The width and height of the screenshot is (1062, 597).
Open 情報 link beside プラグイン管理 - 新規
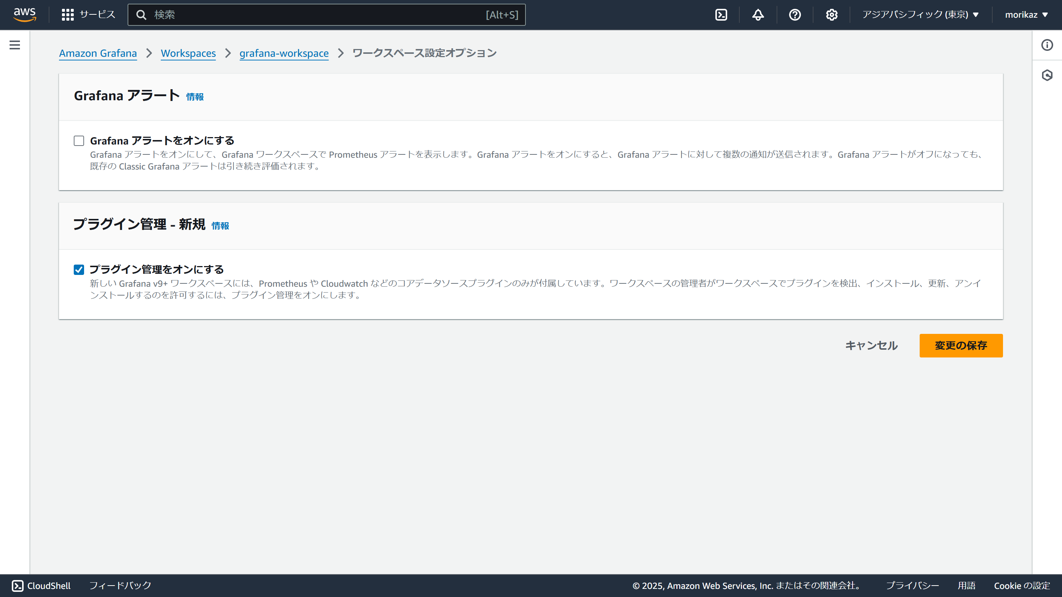220,226
